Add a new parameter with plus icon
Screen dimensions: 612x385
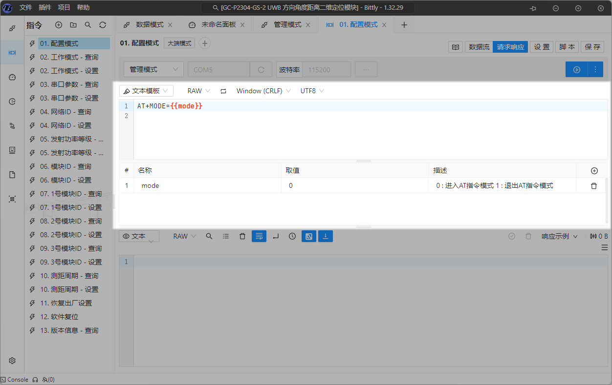tap(594, 171)
